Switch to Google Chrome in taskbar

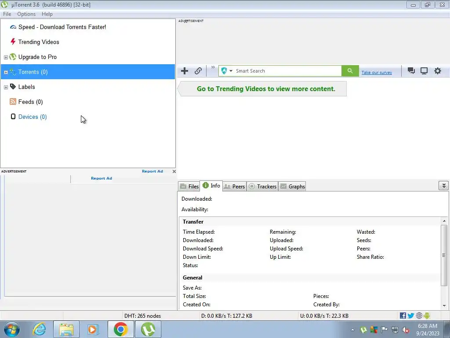120,329
